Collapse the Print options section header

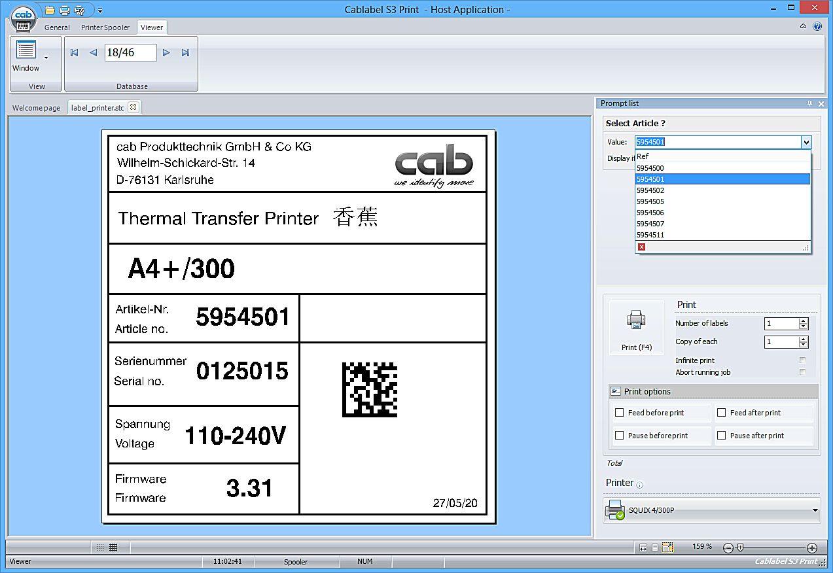(713, 391)
